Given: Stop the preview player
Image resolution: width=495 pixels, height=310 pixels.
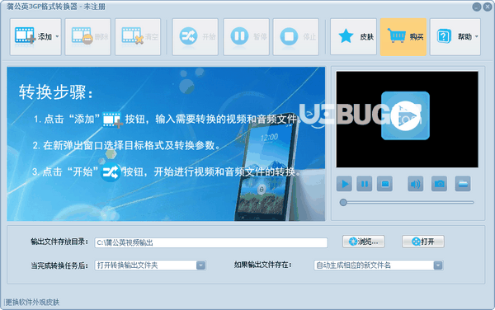Looking at the screenshot, I should click(x=384, y=184).
